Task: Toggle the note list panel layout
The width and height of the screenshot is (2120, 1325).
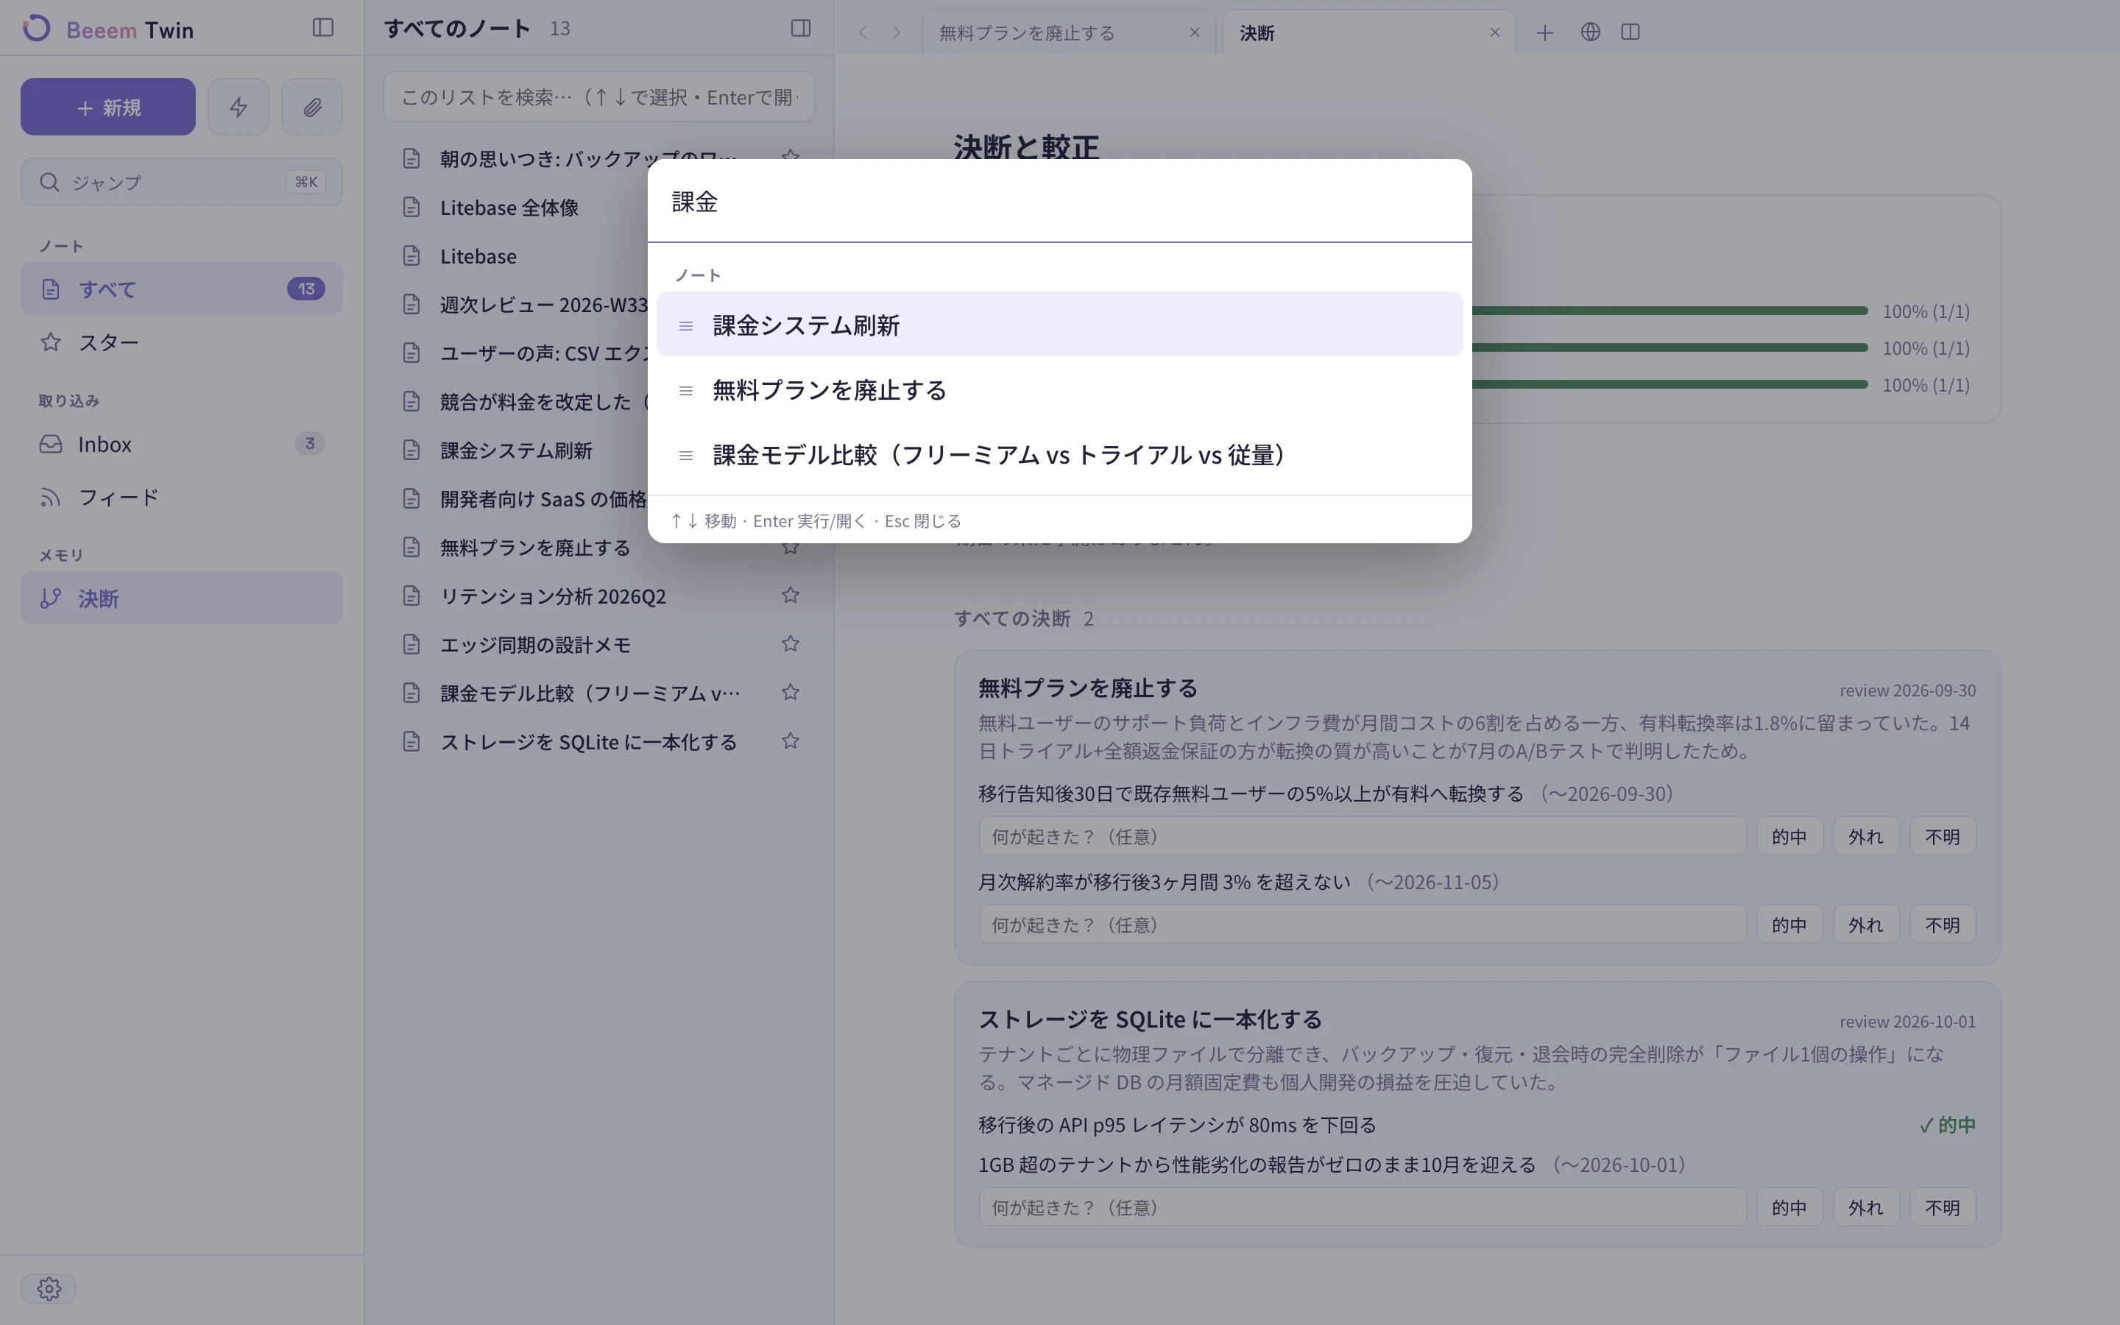Action: tap(800, 28)
